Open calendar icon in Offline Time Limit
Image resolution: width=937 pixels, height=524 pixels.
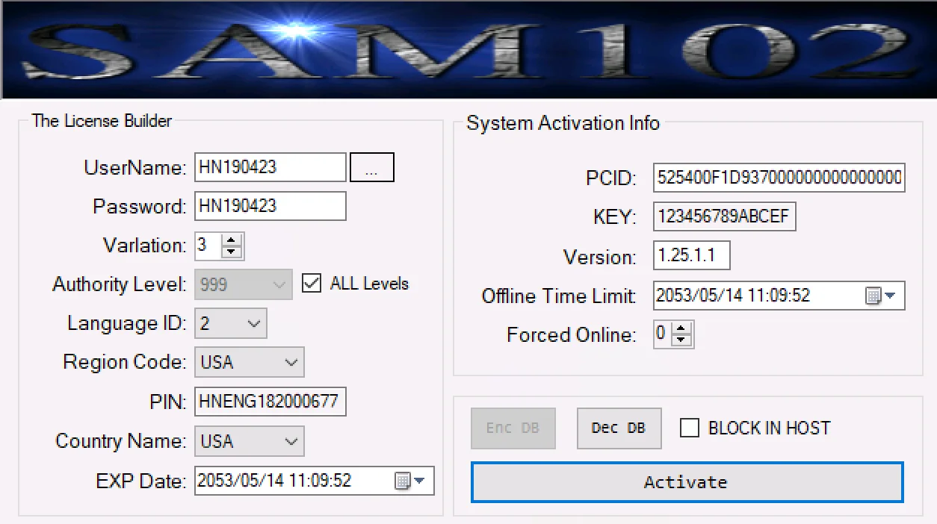[879, 296]
